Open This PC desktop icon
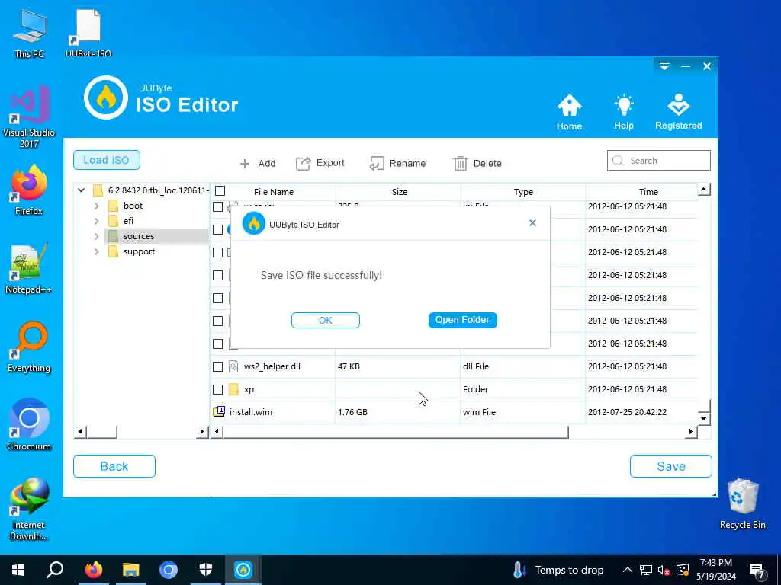Image resolution: width=781 pixels, height=585 pixels. pos(29,34)
